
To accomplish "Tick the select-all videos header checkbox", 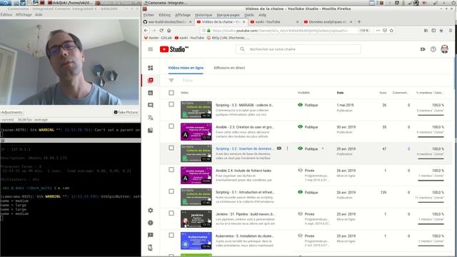I will point(171,93).
